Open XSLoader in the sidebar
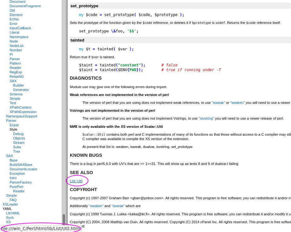 [10, 204]
